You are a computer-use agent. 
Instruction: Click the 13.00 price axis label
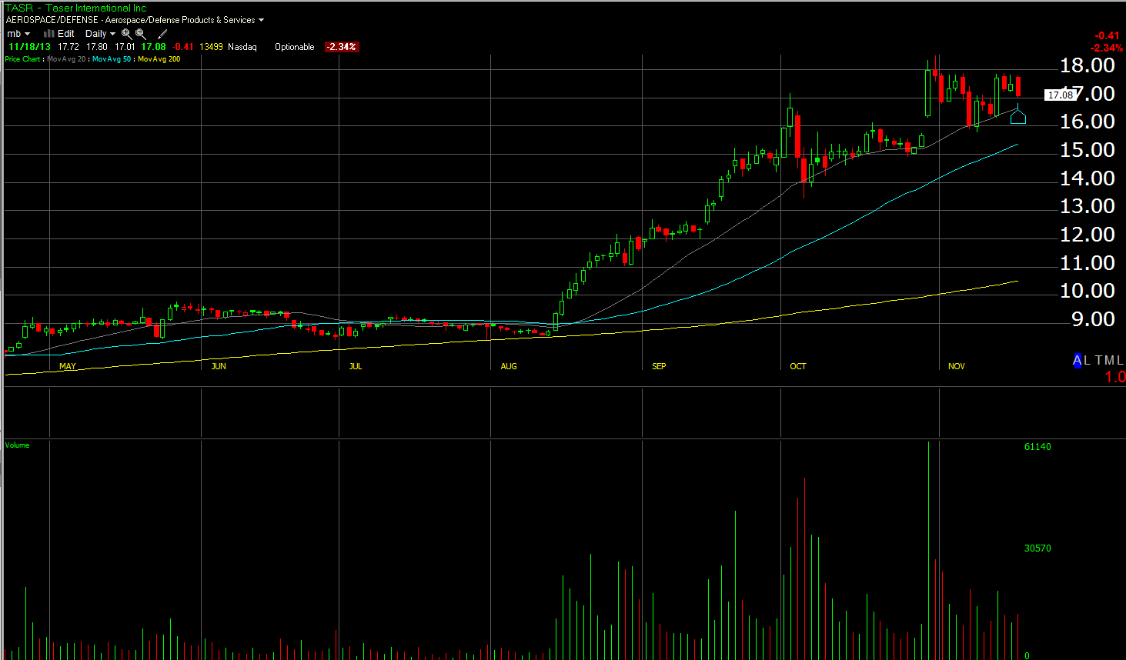(x=1088, y=206)
